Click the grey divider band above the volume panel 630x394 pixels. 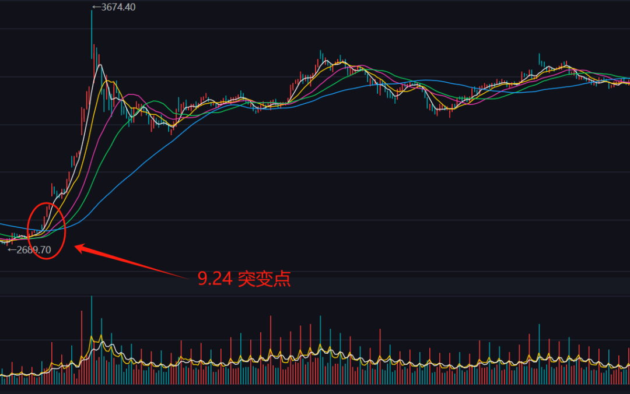[x=315, y=286]
